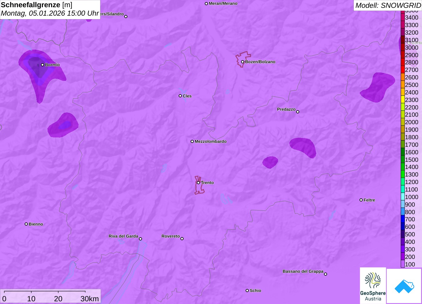The width and height of the screenshot is (422, 304).
Task: Click the Meran/Merano label text
Action: 223,4
